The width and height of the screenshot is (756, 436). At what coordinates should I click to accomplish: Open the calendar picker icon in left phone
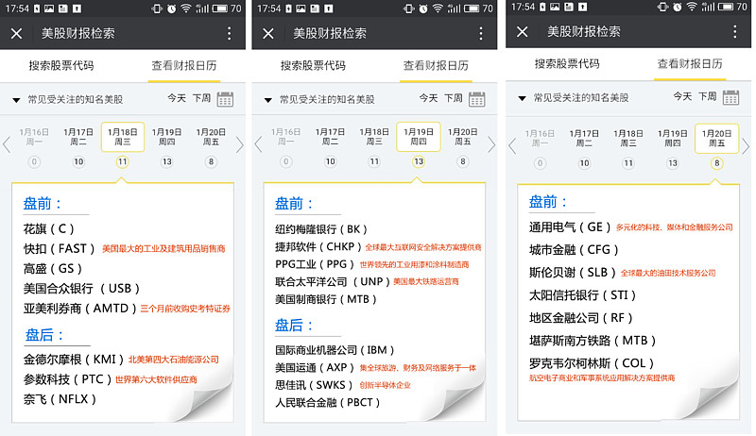pyautogui.click(x=225, y=99)
